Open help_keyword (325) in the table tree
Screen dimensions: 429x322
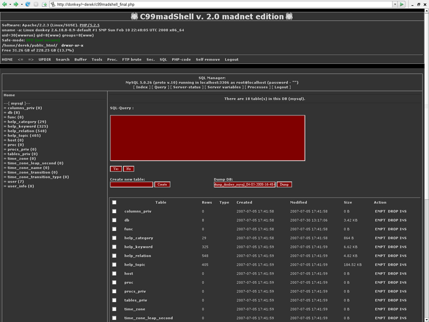point(28,126)
